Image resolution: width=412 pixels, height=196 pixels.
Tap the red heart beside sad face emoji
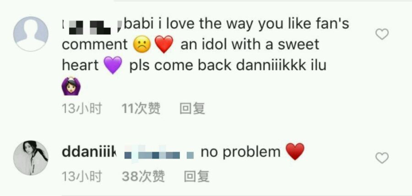click(x=164, y=45)
